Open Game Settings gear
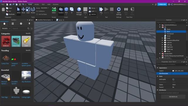Image resolution: width=188 pixels, height=106 pixels. (119, 11)
